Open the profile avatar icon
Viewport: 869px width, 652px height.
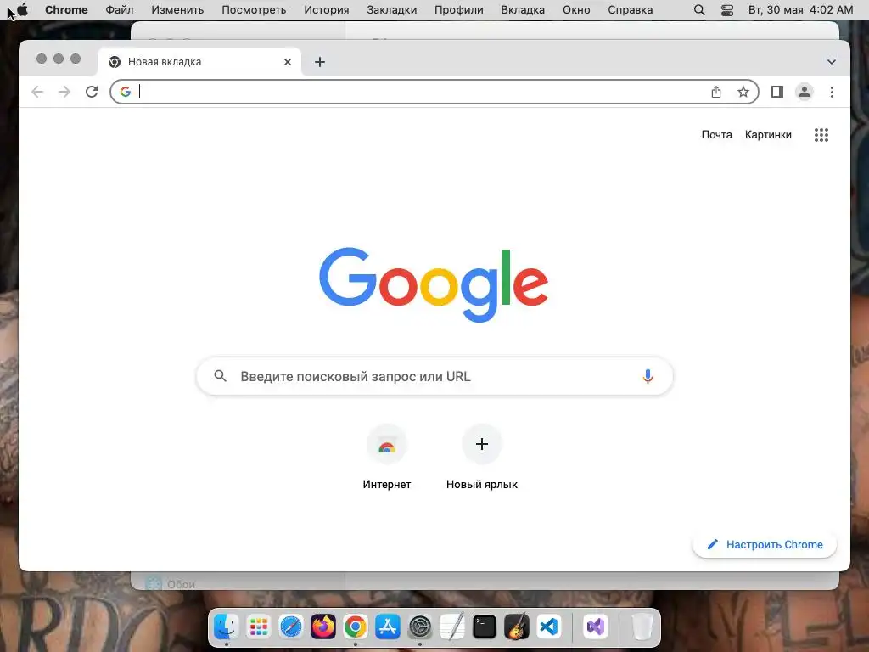(805, 92)
